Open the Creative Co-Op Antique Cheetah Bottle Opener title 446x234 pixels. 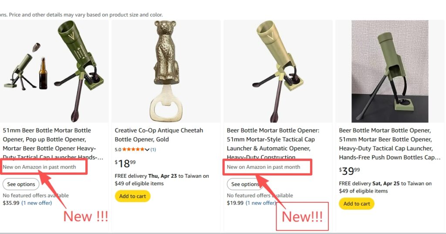pos(159,135)
